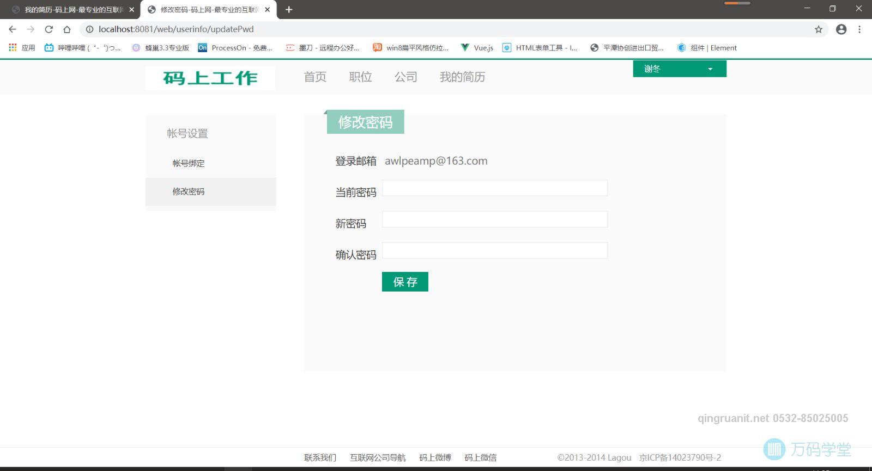Image resolution: width=872 pixels, height=471 pixels.
Task: Click the 确认密码 input field
Action: [495, 250]
